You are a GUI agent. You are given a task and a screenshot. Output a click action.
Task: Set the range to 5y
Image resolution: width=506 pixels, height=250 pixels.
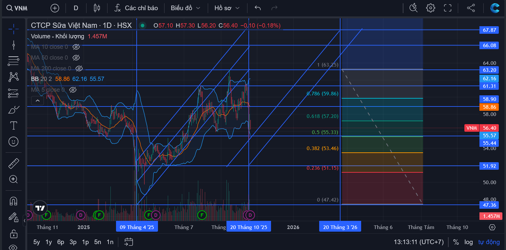(x=37, y=242)
